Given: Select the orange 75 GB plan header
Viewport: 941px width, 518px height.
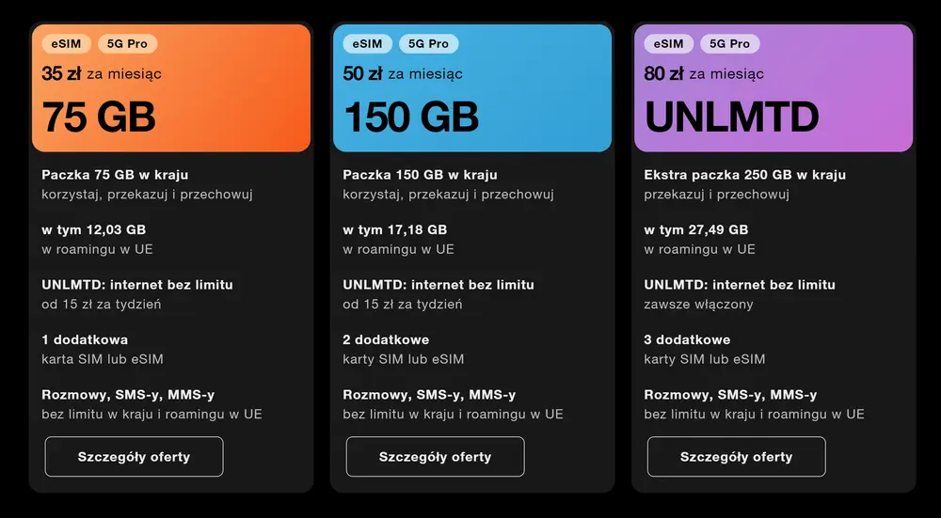Looking at the screenshot, I should pyautogui.click(x=171, y=88).
